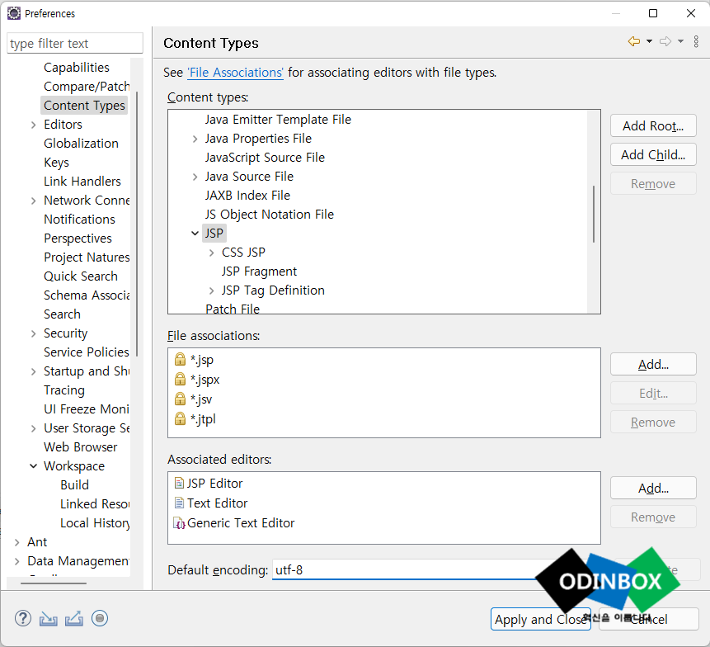This screenshot has width=710, height=647.
Task: Select Project Natures preference page
Action: pyautogui.click(x=87, y=257)
